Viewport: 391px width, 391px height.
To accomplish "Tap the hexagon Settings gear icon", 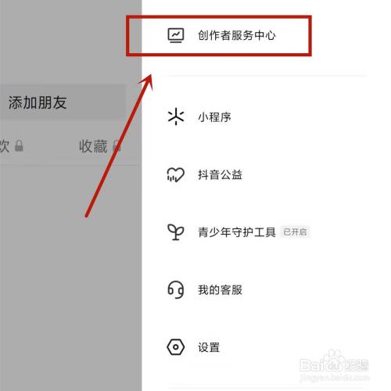I will click(176, 347).
